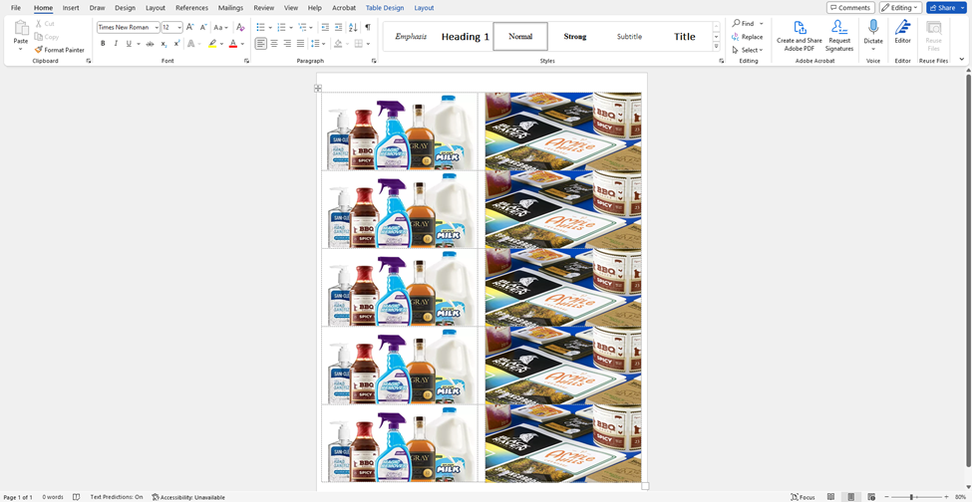
Task: Go to the Mailings tab
Action: 230,8
